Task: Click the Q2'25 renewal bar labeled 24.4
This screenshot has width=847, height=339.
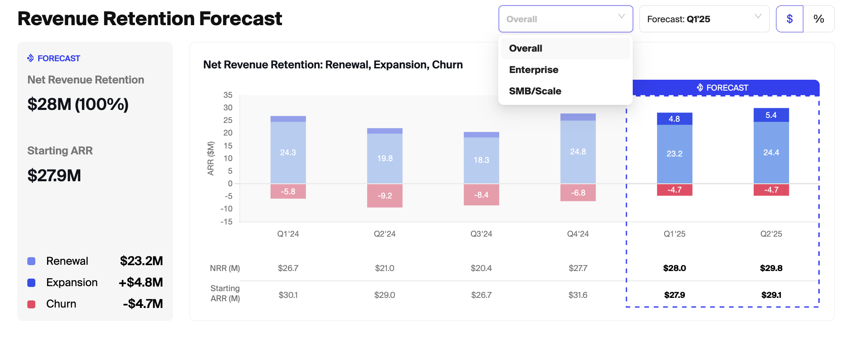Action: [771, 152]
